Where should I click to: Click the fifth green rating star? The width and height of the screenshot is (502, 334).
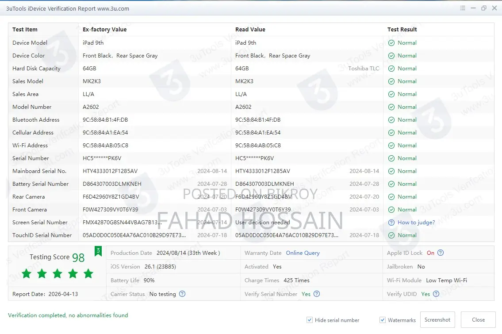(x=88, y=273)
